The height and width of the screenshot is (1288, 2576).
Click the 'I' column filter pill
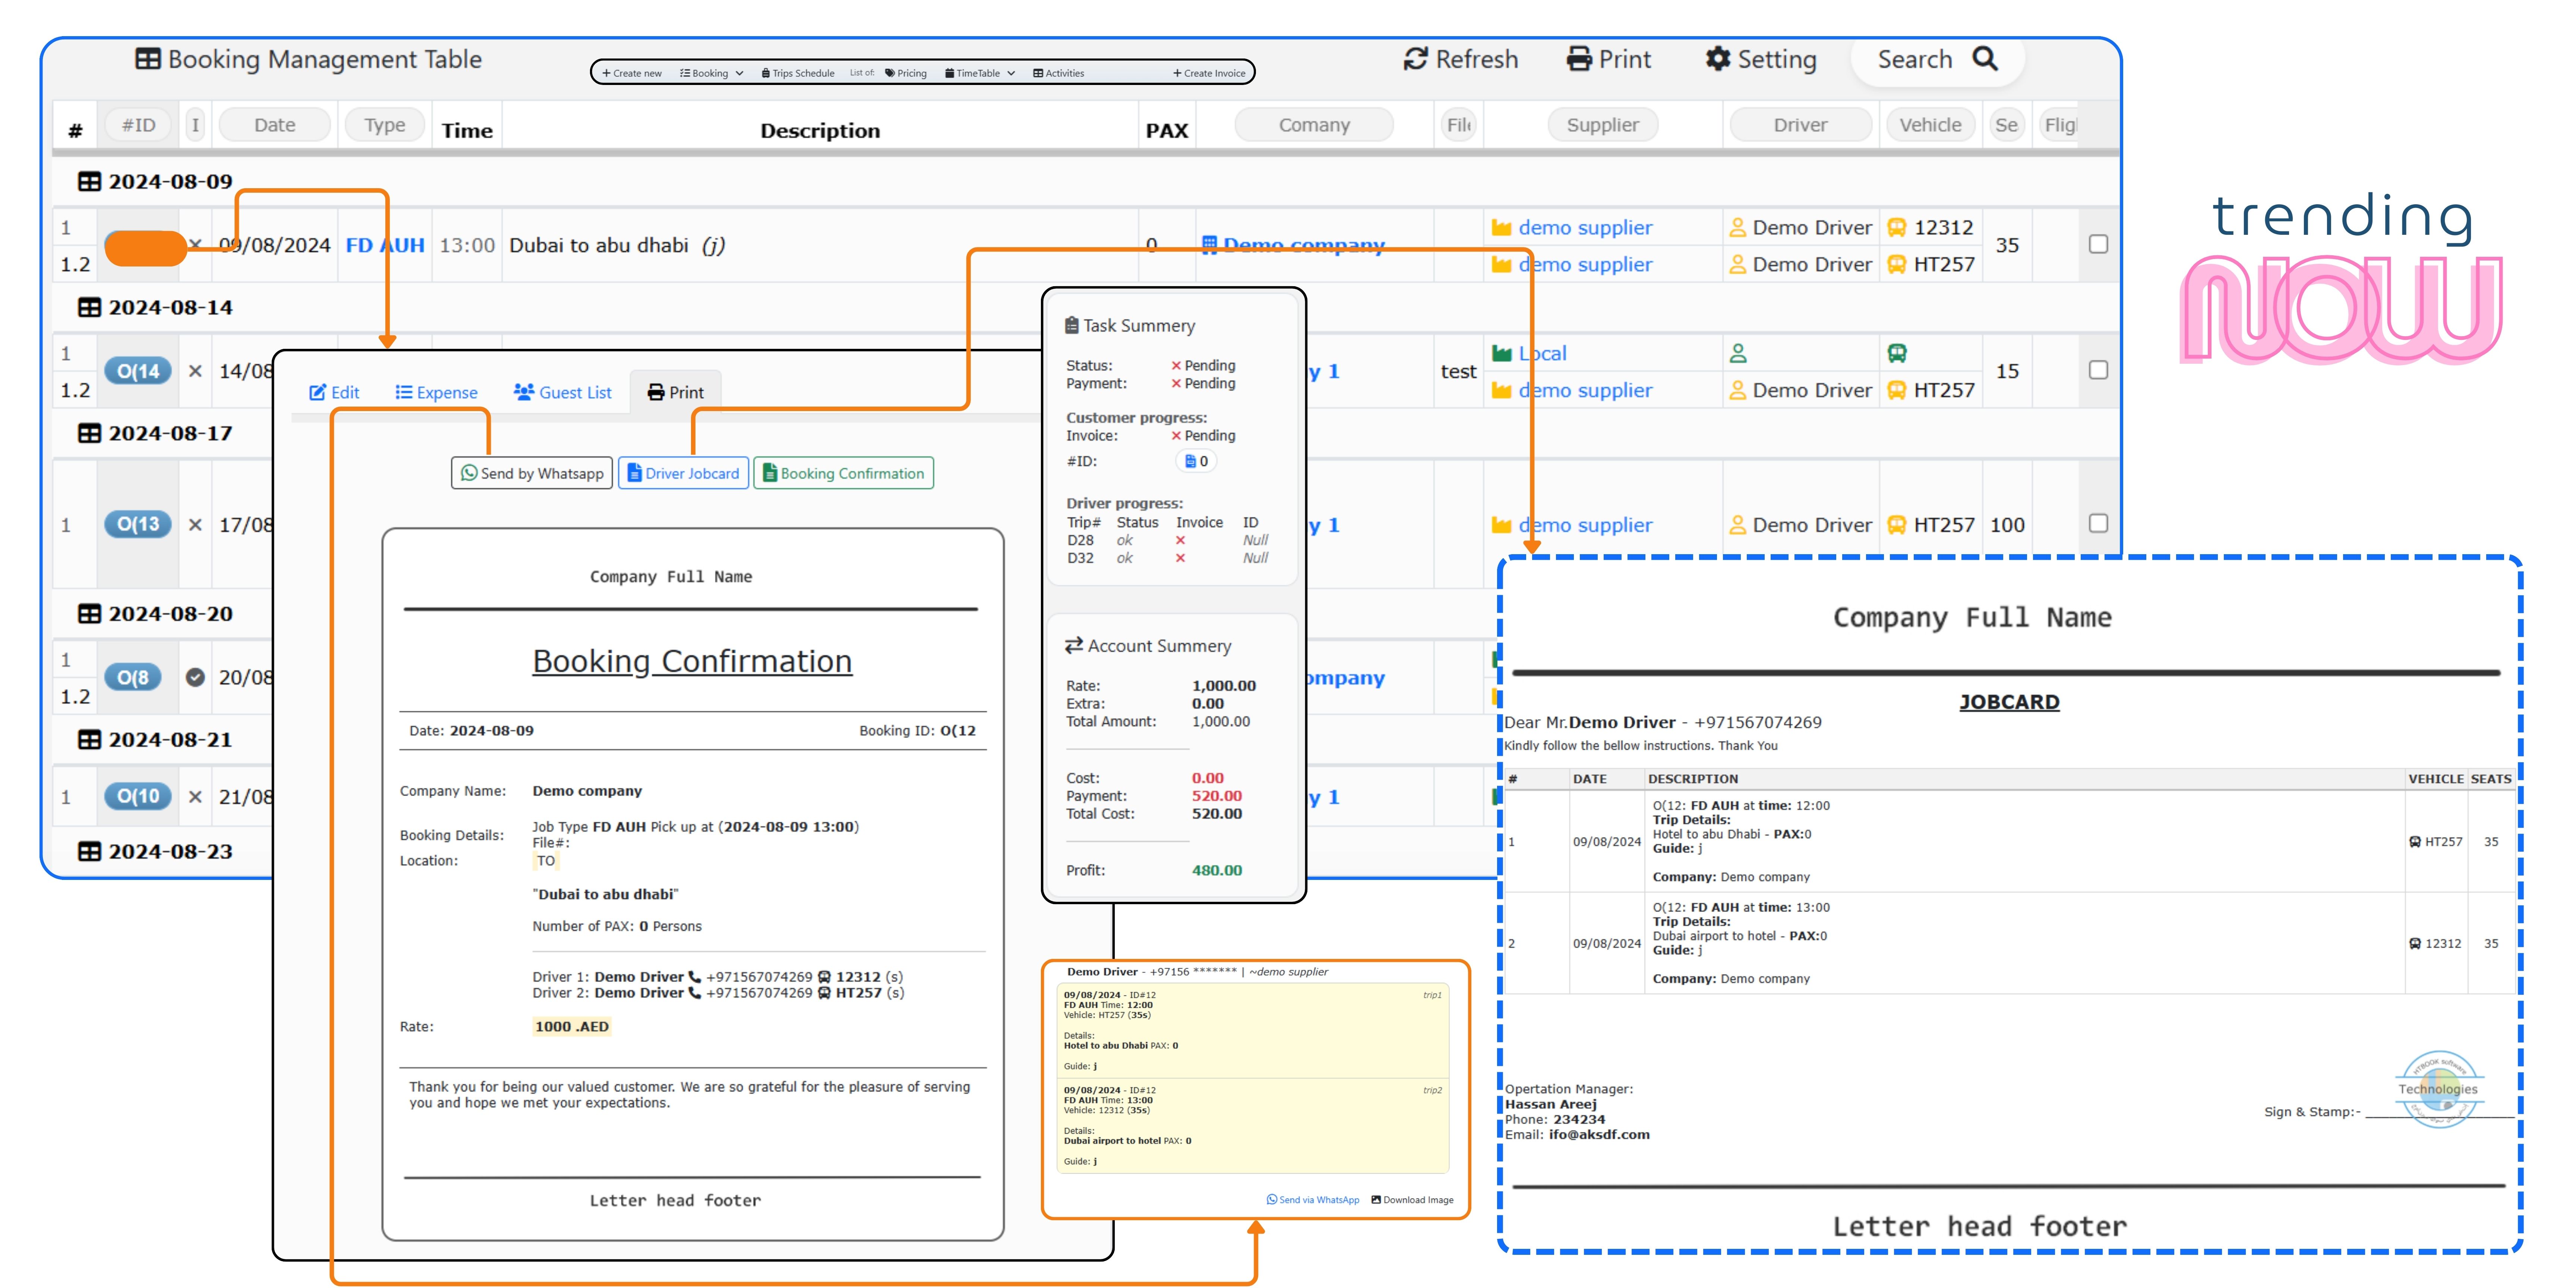point(195,125)
